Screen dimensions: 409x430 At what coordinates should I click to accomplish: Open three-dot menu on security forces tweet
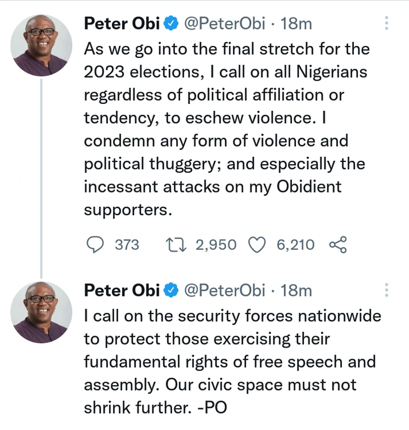click(387, 290)
